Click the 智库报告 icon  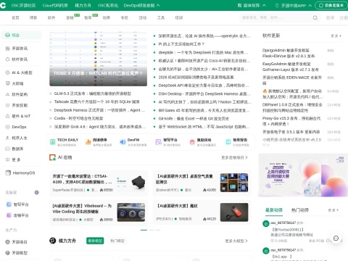[228, 142]
